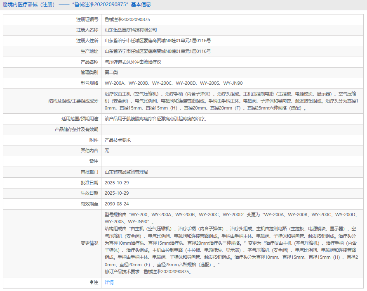Click the label 注册人住所
Image resolution: width=367 pixels, height=291 pixels.
click(87, 41)
